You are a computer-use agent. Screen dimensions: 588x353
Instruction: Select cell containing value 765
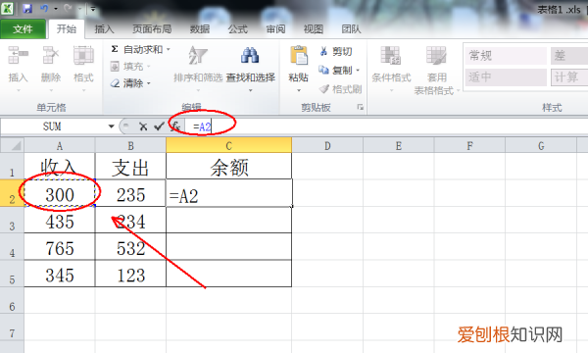coord(60,247)
